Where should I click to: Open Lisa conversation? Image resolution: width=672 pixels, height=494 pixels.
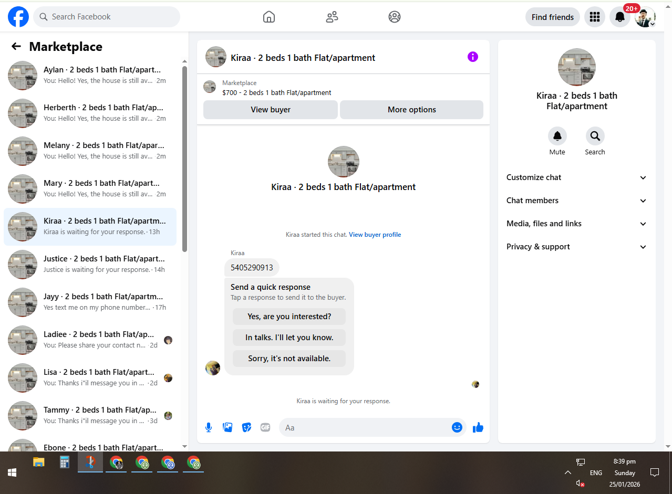pyautogui.click(x=90, y=378)
